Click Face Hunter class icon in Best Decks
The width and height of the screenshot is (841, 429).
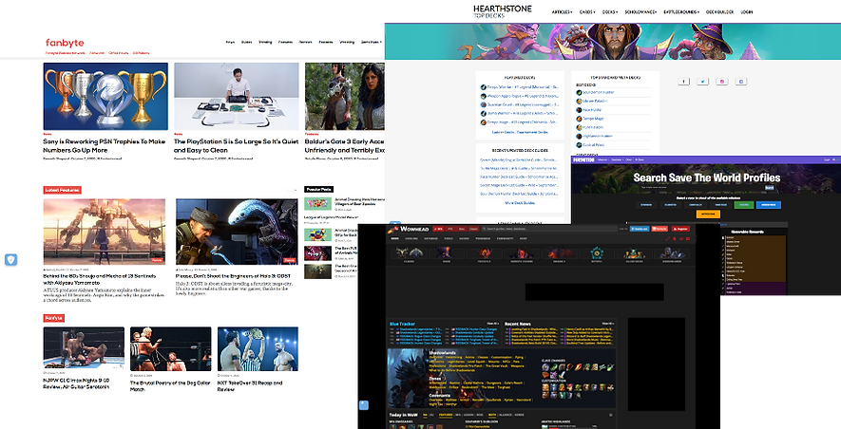580,110
